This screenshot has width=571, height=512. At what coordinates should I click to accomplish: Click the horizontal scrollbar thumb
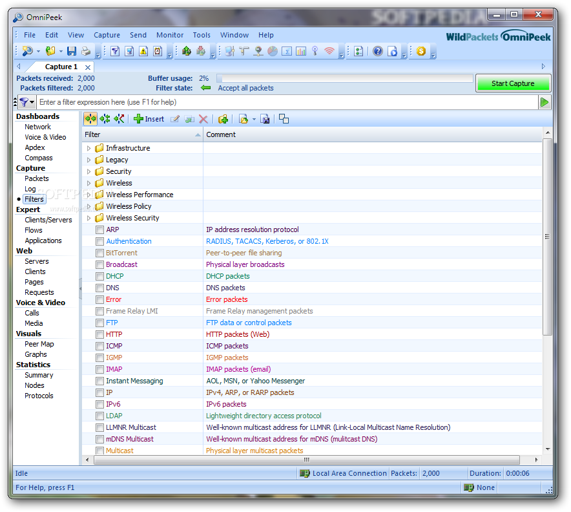[x=307, y=460]
